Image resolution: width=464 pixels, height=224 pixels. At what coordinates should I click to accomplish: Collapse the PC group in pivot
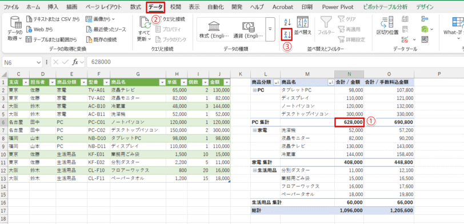255,90
